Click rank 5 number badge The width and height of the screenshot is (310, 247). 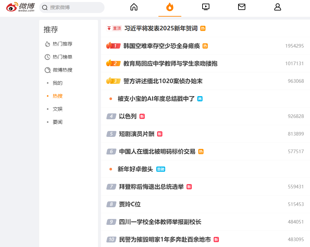click(x=111, y=134)
